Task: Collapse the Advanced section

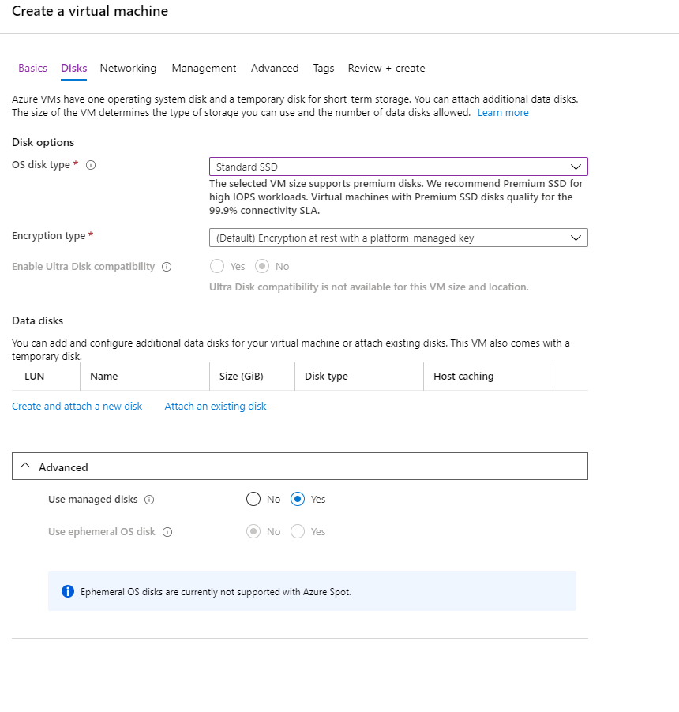Action: tap(300, 467)
